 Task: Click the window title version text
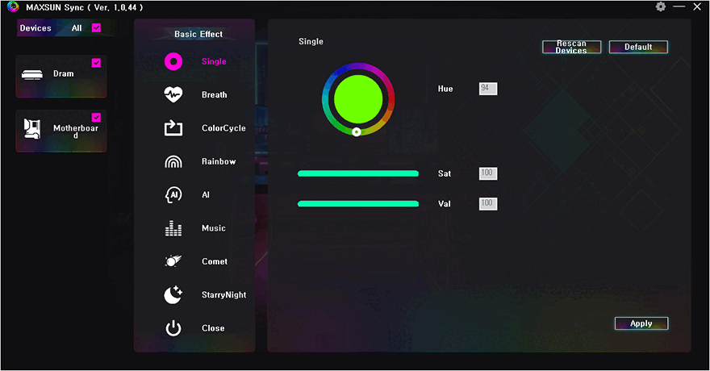(84, 7)
